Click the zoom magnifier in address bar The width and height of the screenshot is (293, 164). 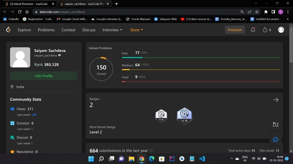coord(242,12)
